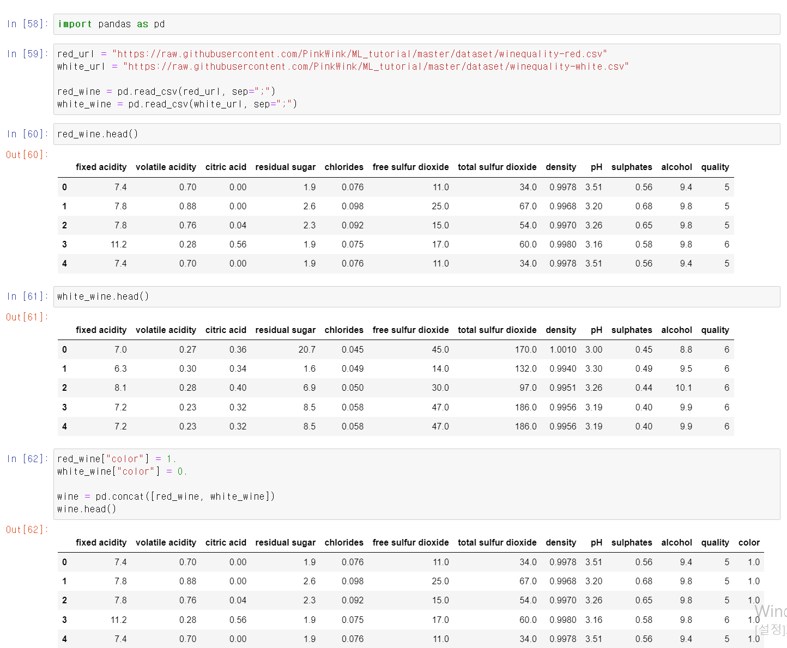The width and height of the screenshot is (787, 648).
Task: Click the white_wine.head() code cell
Action: pyautogui.click(x=416, y=296)
